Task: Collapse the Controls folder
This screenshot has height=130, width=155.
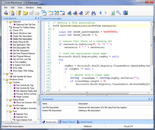Action: click(7, 82)
